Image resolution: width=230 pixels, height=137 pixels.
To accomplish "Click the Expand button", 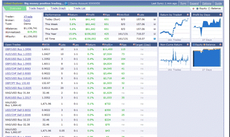I will [194, 3].
